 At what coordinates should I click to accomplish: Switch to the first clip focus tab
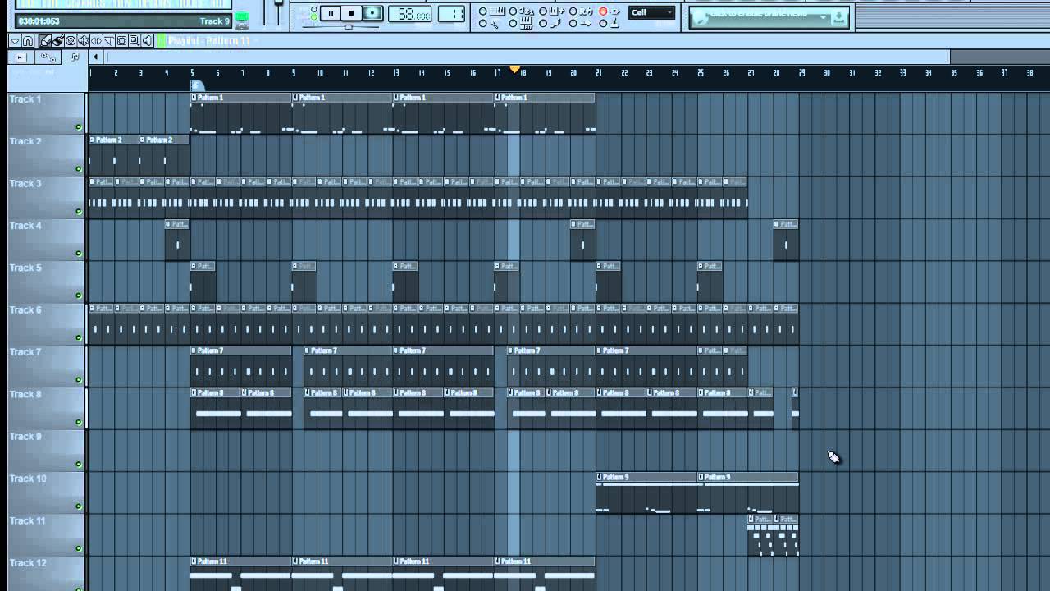click(x=21, y=57)
